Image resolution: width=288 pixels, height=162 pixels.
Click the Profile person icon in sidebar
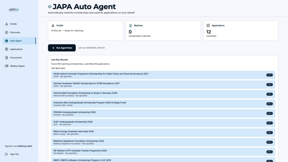tap(7, 24)
